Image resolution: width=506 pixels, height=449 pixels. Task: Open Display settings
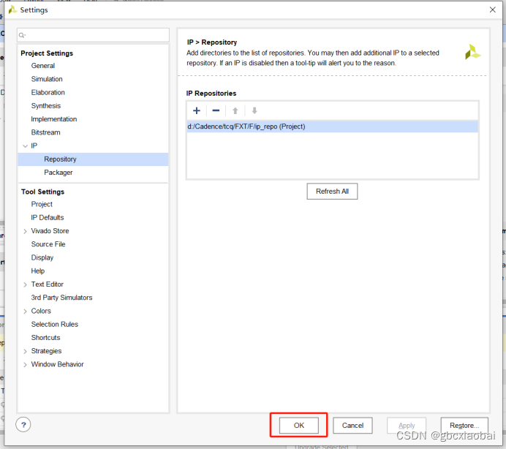[x=42, y=257]
